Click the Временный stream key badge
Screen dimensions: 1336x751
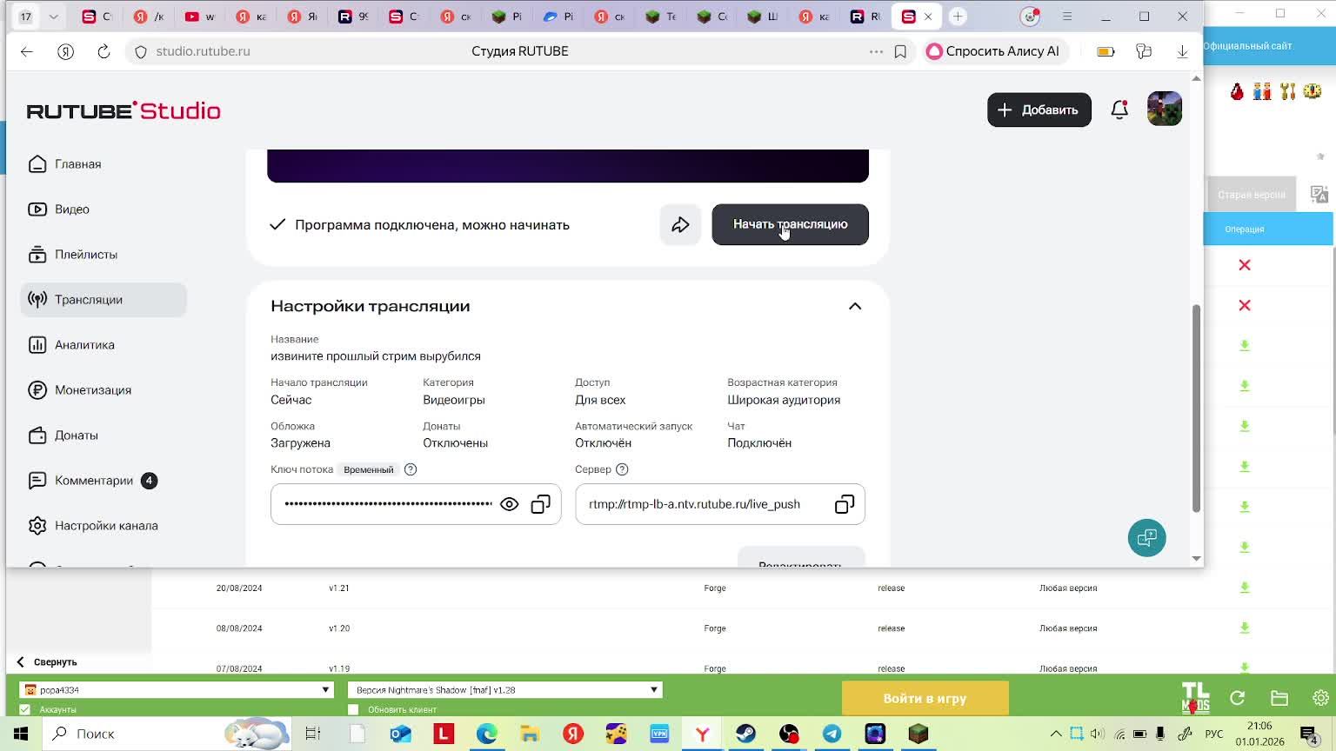[369, 469]
